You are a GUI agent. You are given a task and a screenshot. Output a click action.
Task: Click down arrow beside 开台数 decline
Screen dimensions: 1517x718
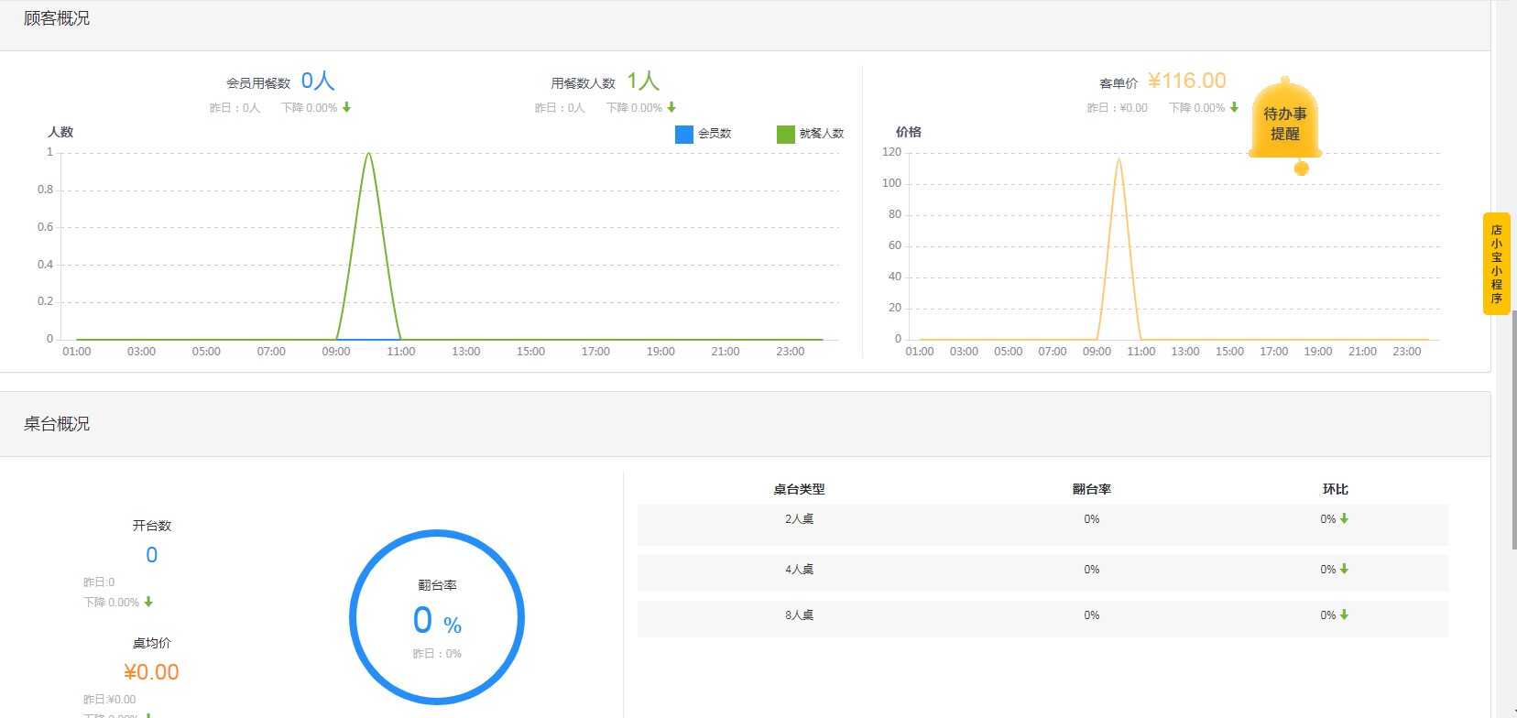pos(148,603)
